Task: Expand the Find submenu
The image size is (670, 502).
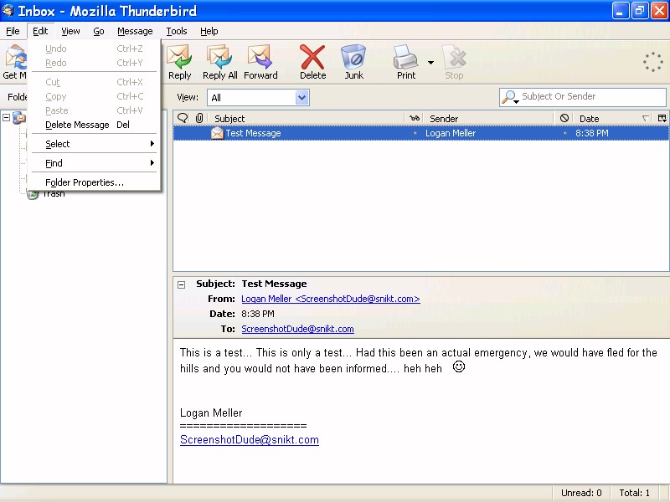Action: pyautogui.click(x=95, y=163)
